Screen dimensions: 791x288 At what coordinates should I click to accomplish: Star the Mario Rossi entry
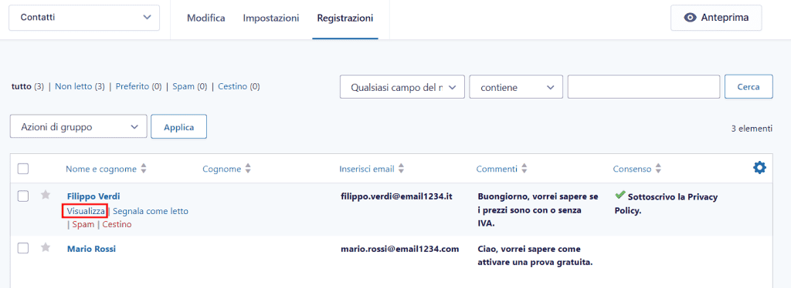46,247
